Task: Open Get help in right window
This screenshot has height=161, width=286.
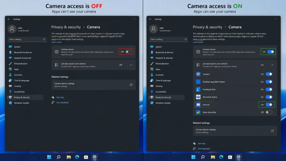Action: tap(202, 143)
